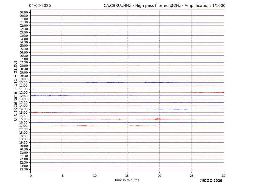The width and height of the screenshot is (254, 191).
Task: Click the 5 minute x-axis tick label
Action: click(x=63, y=176)
